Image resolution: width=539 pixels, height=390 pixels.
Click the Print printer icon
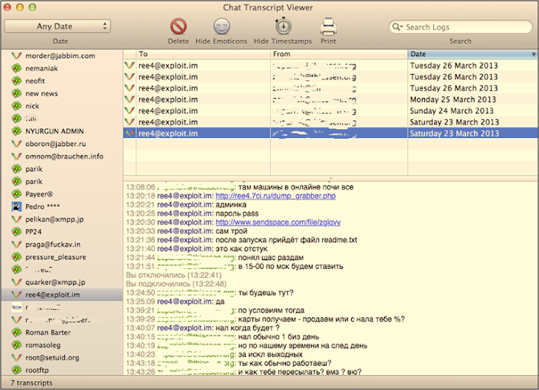click(328, 27)
